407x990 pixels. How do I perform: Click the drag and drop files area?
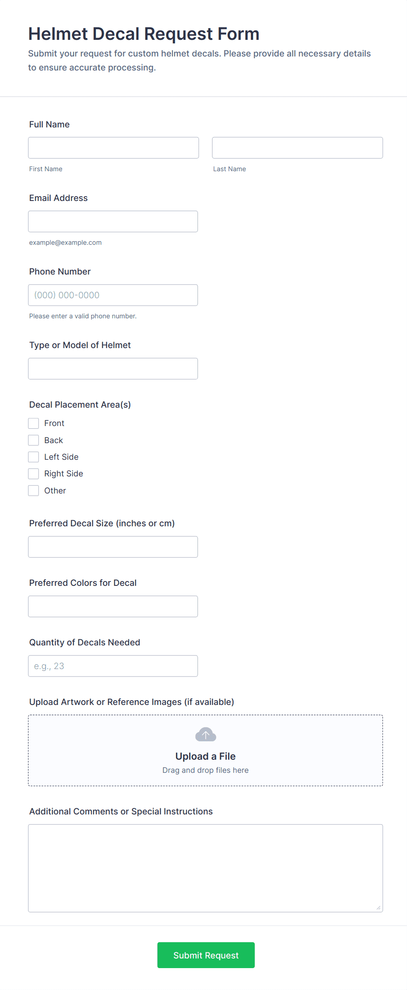[x=205, y=770]
